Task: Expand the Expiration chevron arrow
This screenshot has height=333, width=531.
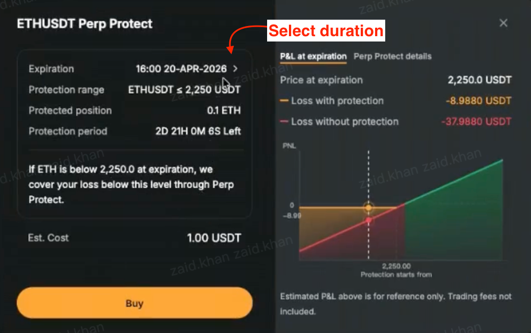Action: (x=235, y=69)
